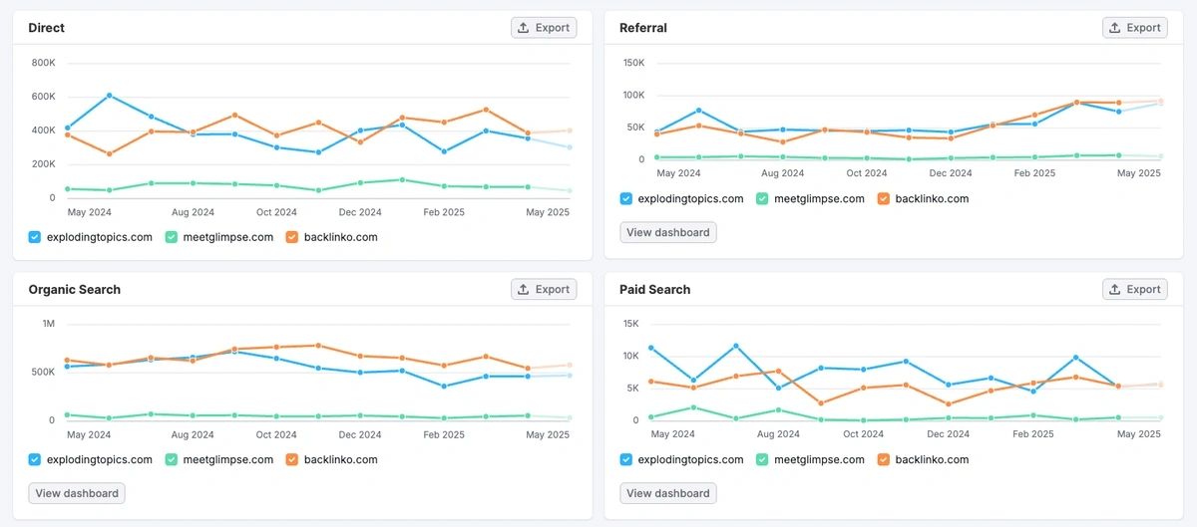Disable backlinko.com in Direct chart legend
Viewport: 1197px width, 527px height.
coord(292,237)
